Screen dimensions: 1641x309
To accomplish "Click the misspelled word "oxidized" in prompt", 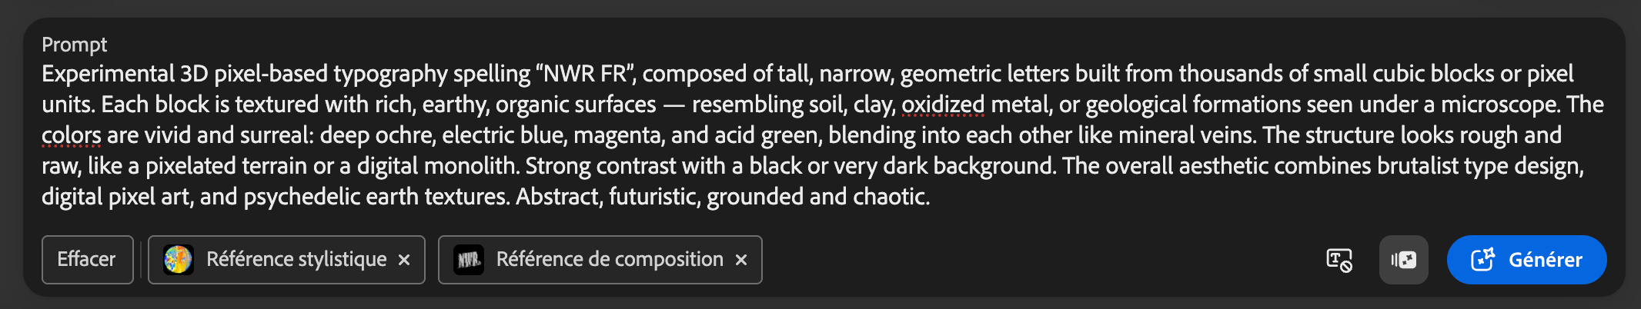I will (x=943, y=105).
